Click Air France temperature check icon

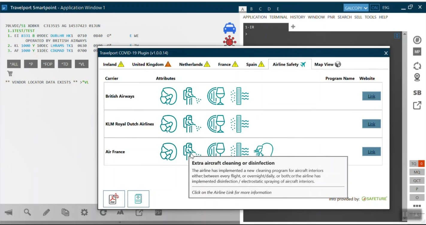(263, 149)
